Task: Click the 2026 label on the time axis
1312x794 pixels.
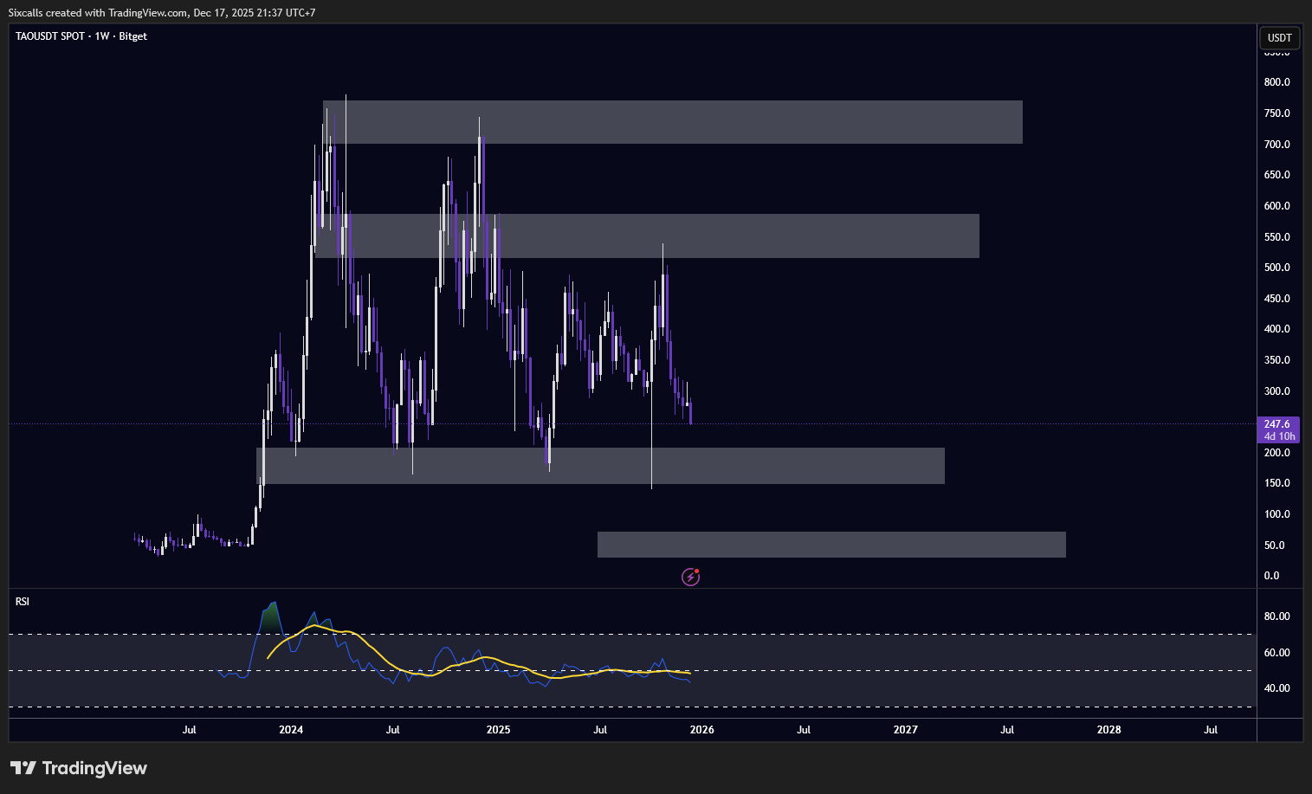Action: [x=701, y=730]
